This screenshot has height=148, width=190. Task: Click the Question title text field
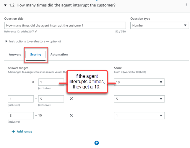pos(65,25)
